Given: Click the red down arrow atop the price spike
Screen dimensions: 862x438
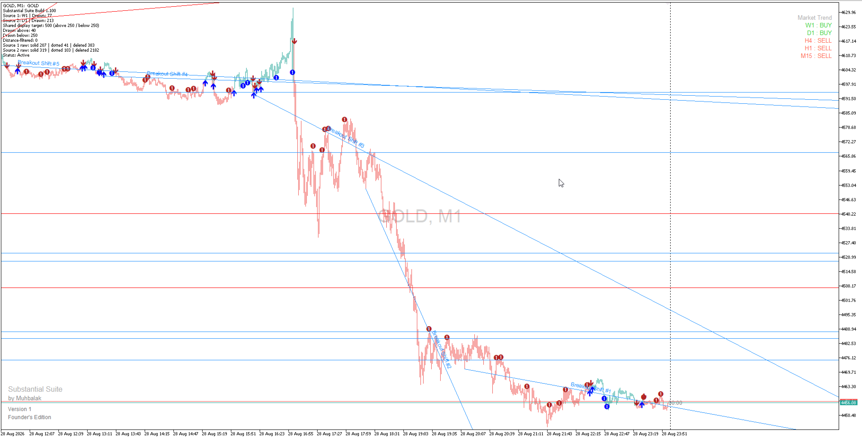Looking at the screenshot, I should click(x=294, y=41).
